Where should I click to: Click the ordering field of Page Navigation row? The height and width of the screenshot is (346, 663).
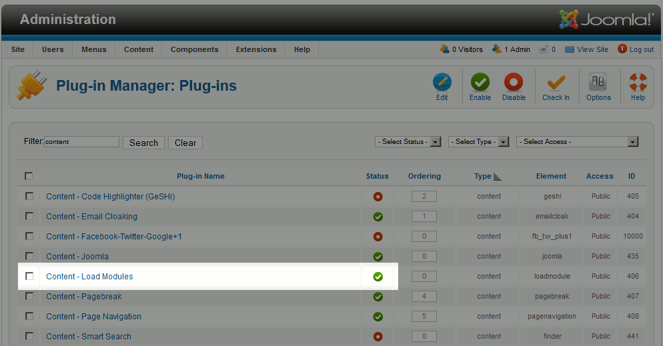424,317
